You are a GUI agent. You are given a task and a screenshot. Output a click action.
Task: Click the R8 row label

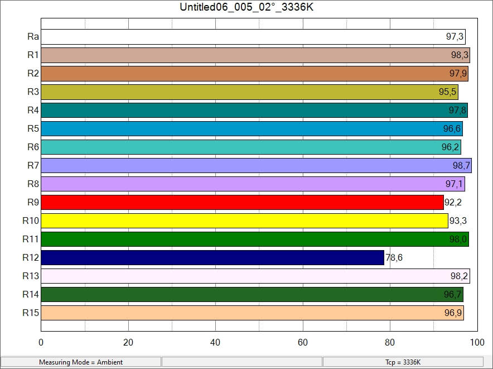[x=33, y=184]
